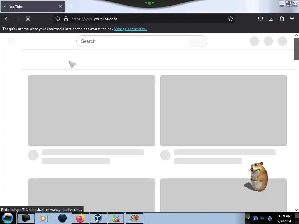Open the hamster app taskbar icon
Screen dimensions: 299x224
[x=134, y=218]
